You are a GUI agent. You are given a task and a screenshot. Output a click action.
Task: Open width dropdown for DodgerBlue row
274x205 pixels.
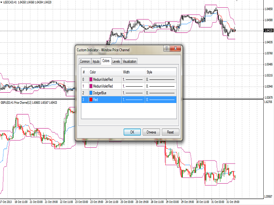point(133,93)
